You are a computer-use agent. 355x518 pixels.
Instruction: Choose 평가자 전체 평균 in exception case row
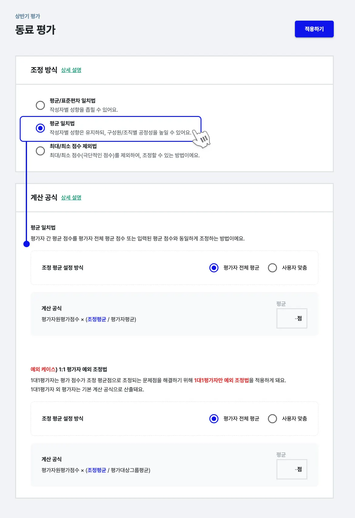point(214,419)
